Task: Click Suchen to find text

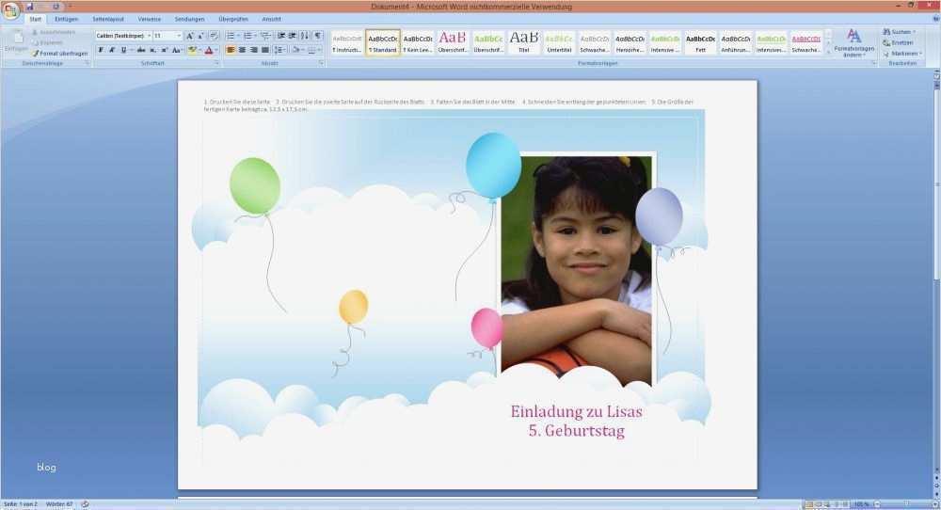Action: click(899, 32)
